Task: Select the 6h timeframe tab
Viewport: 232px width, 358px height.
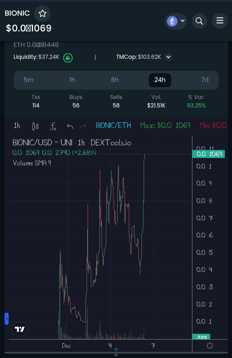Action: point(115,80)
